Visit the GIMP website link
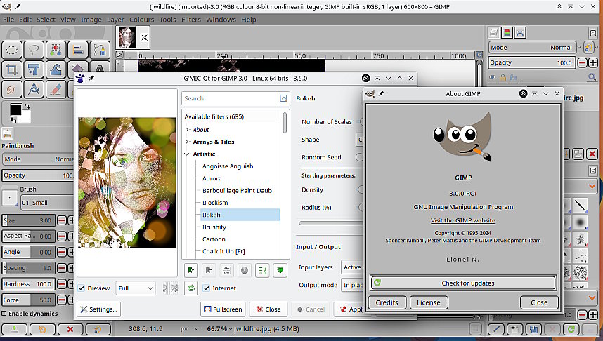 point(463,220)
